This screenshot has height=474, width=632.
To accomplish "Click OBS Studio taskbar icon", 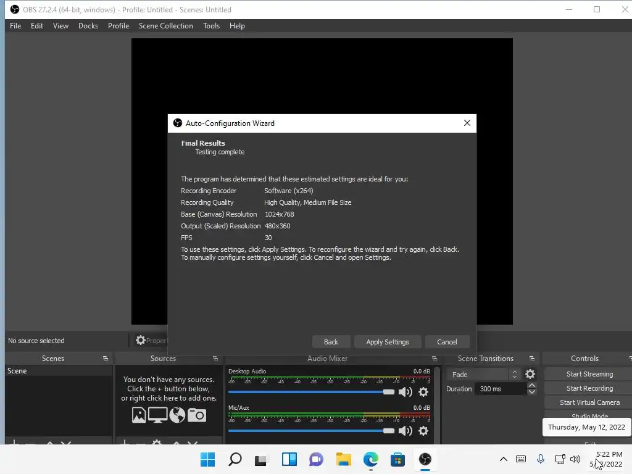I will [425, 459].
